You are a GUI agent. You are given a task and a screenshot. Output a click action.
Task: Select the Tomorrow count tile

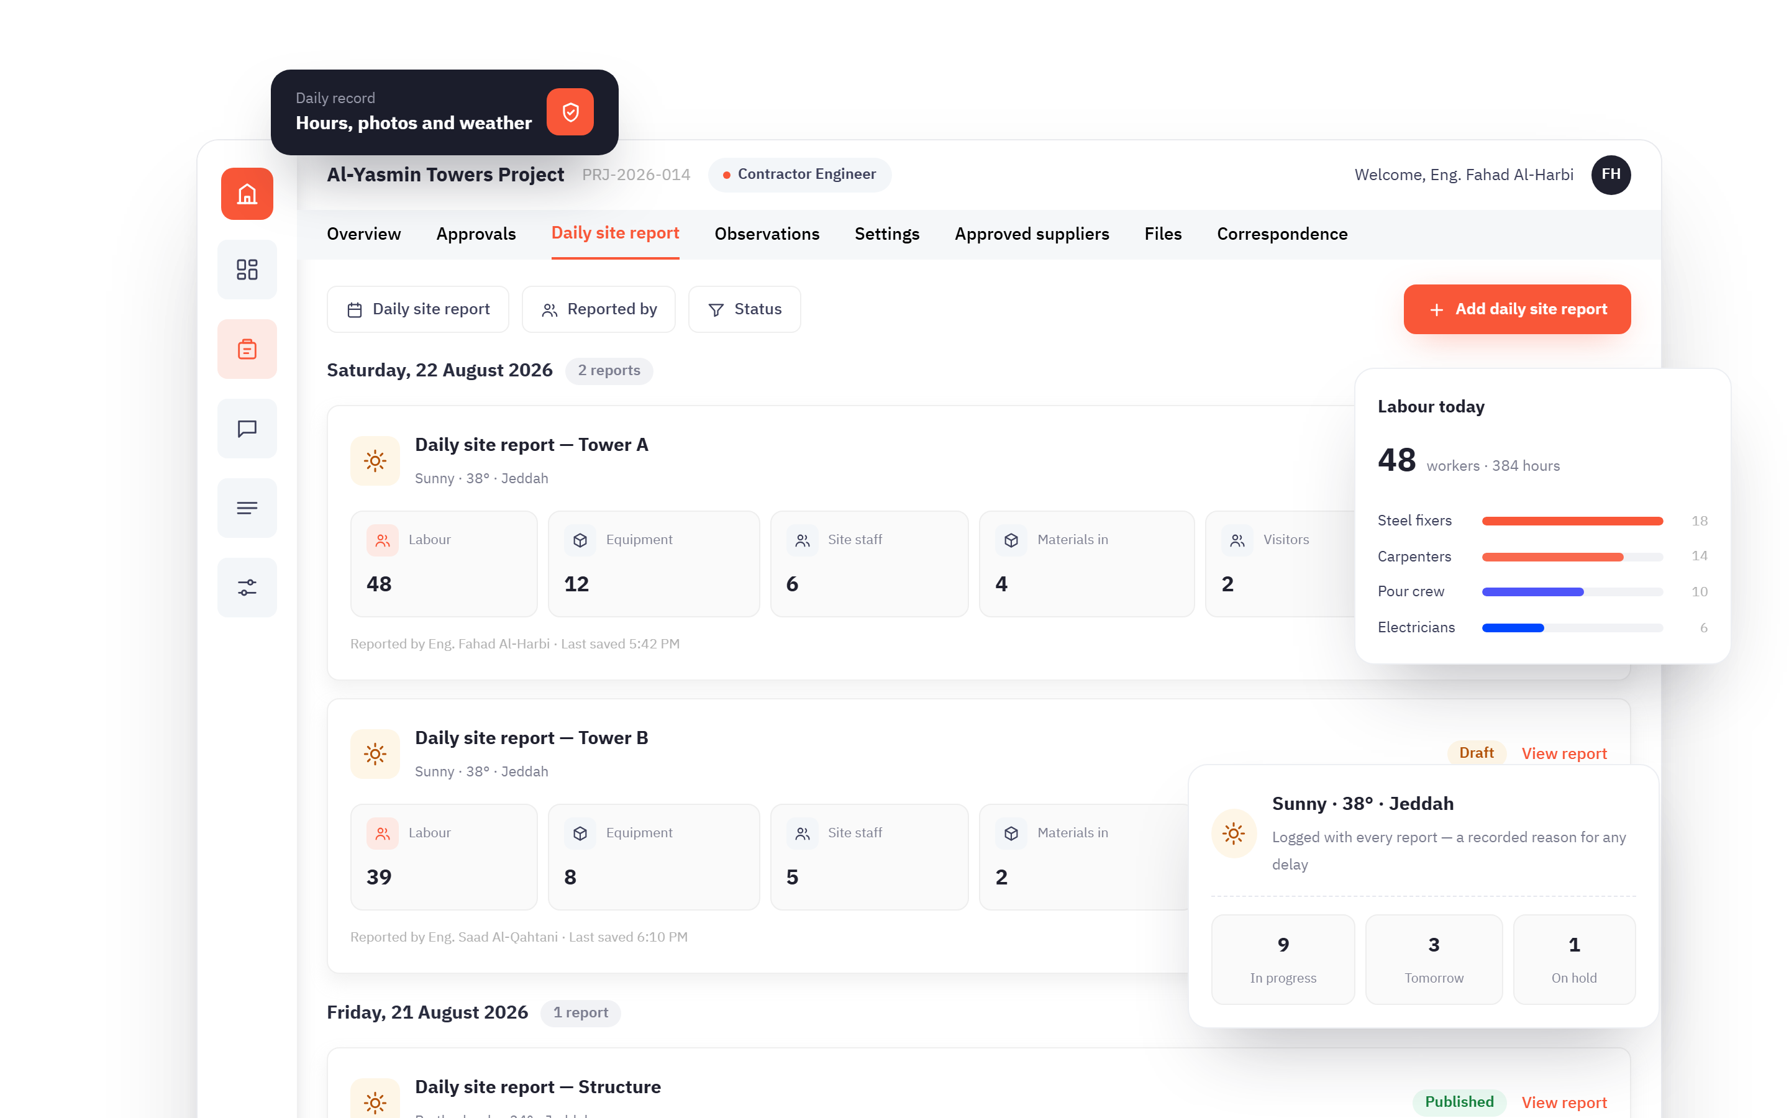(1434, 960)
